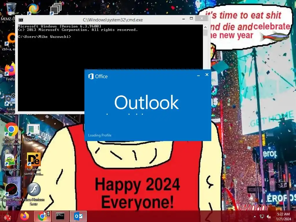Click the muted volume tray icon
The image size is (296, 222).
pos(269,216)
